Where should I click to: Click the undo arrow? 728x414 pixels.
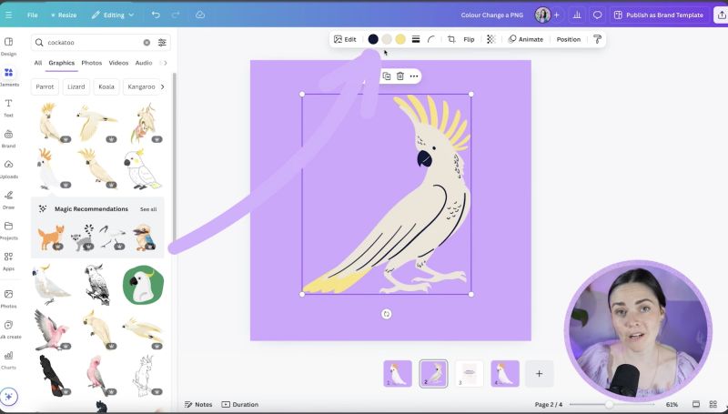click(x=156, y=15)
